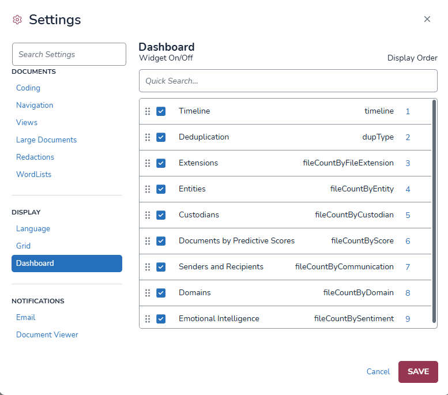Switch to the Redactions settings page
Image resolution: width=448 pixels, height=395 pixels.
click(35, 157)
